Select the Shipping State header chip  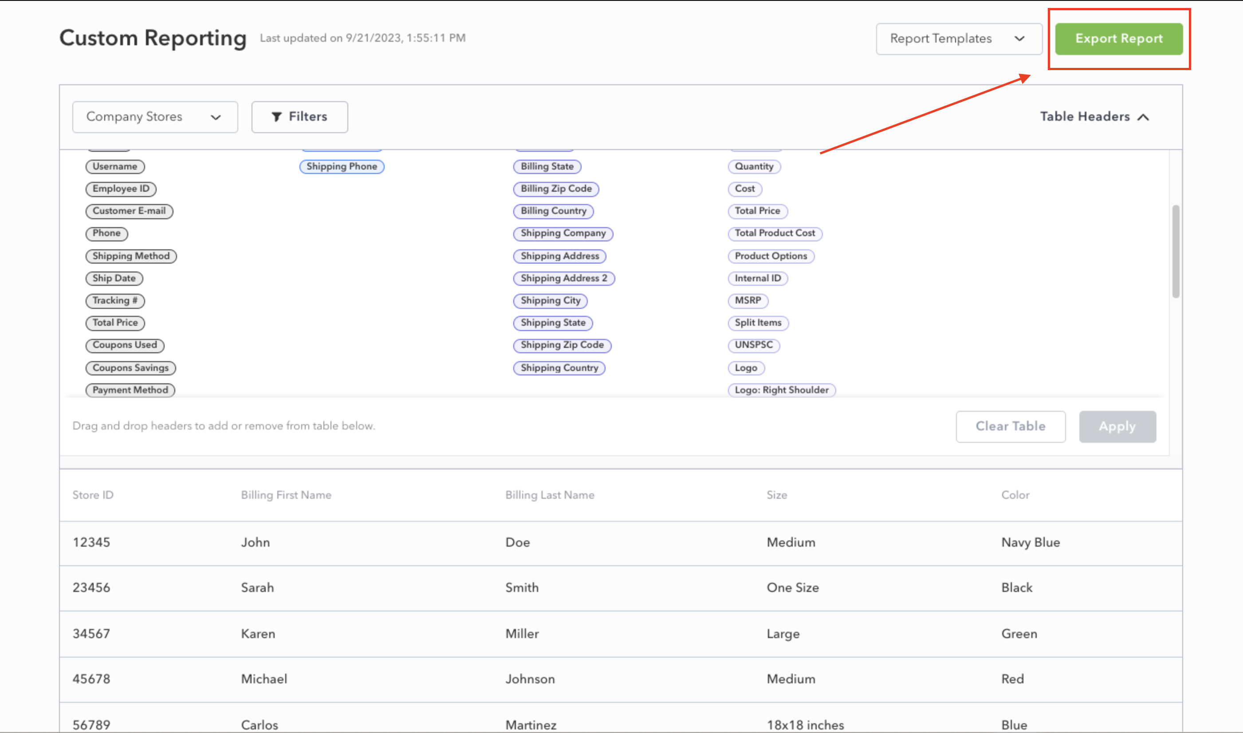553,323
